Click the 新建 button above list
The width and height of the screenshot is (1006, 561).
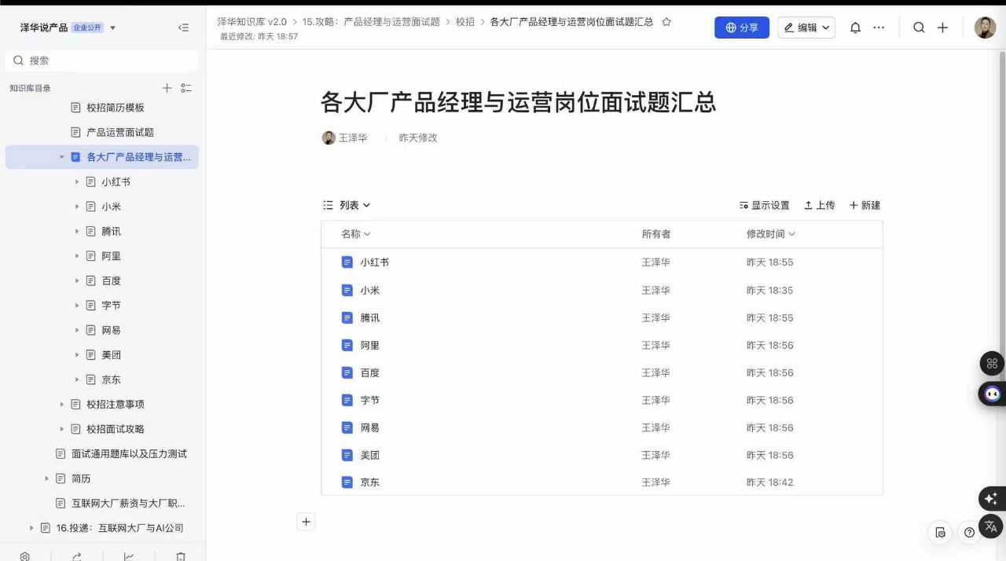(x=865, y=205)
